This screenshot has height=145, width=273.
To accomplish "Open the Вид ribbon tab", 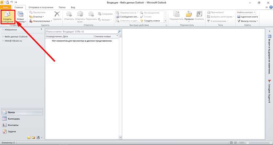I will pyautogui.click(x=73, y=8).
